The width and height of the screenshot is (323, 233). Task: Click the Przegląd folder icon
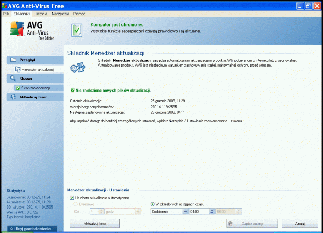pos(13,60)
